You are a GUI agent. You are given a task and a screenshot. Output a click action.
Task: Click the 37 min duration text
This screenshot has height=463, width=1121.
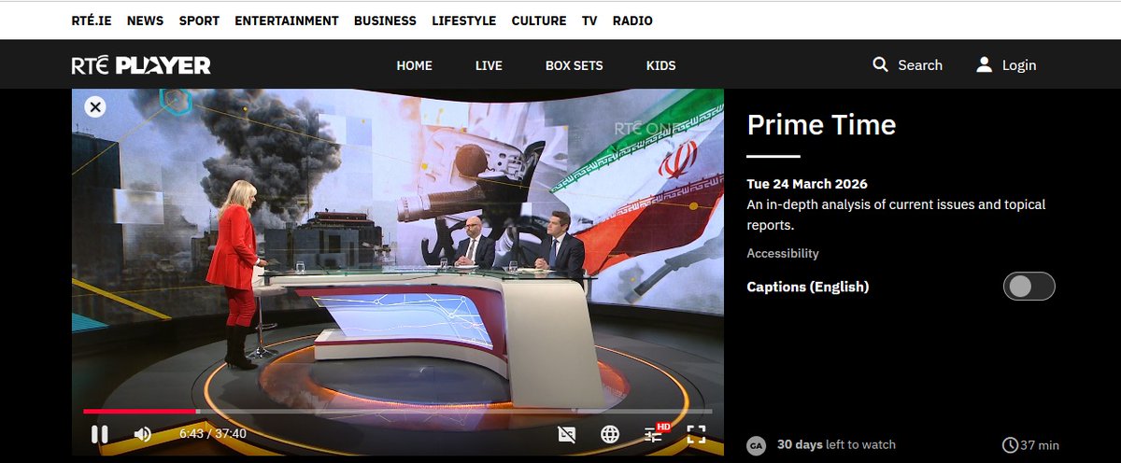(x=1040, y=445)
